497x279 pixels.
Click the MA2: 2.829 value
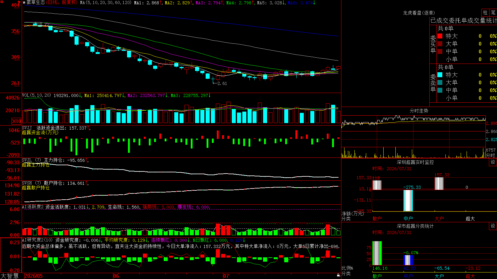tap(179, 2)
